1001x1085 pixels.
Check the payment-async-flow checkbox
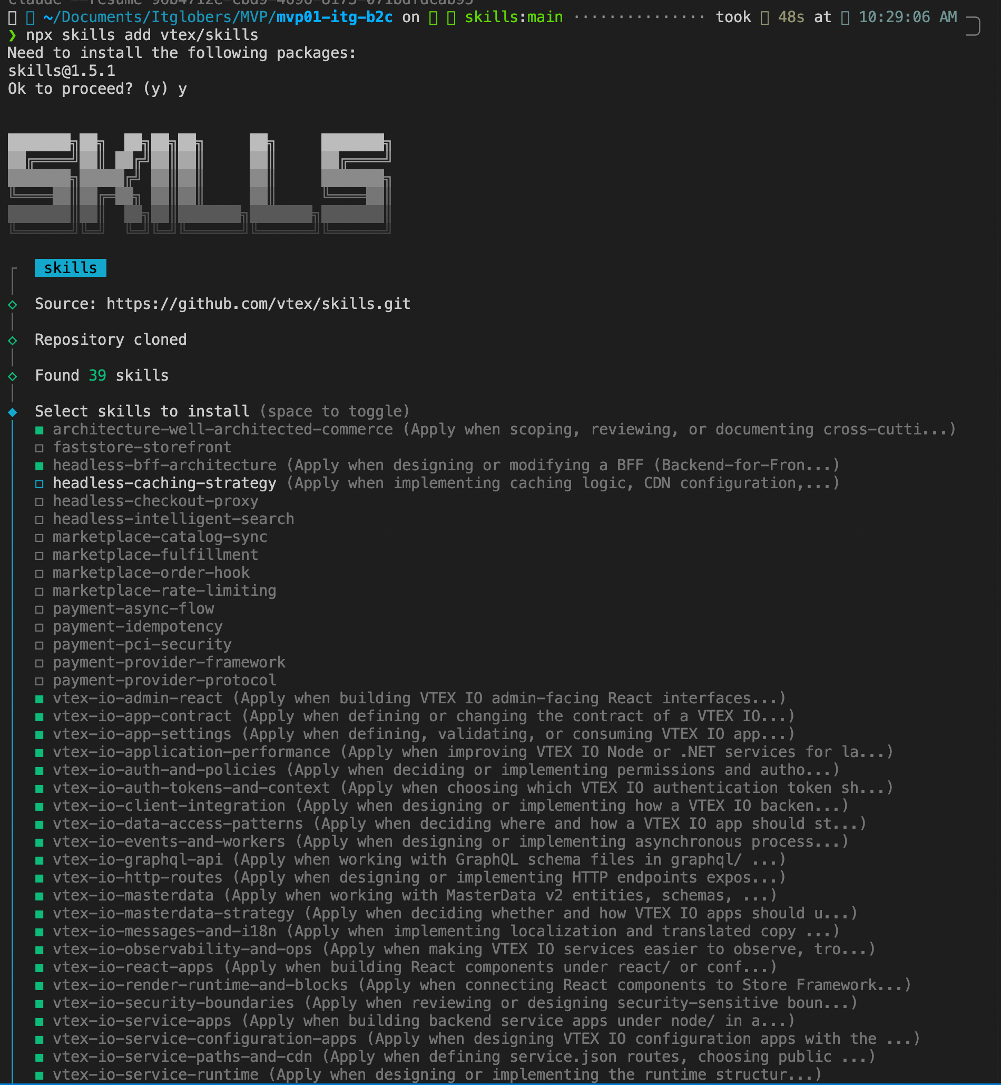pyautogui.click(x=39, y=609)
